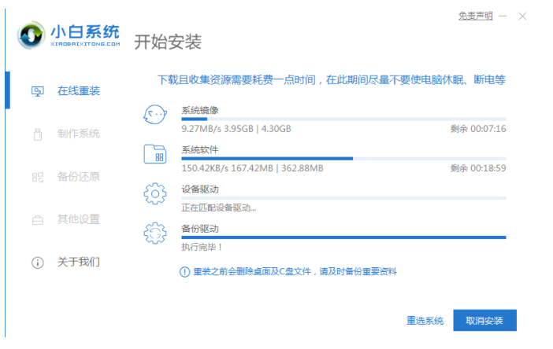Click the 设备驱动 gear icon
Viewport: 553px width, 349px height.
pos(154,193)
